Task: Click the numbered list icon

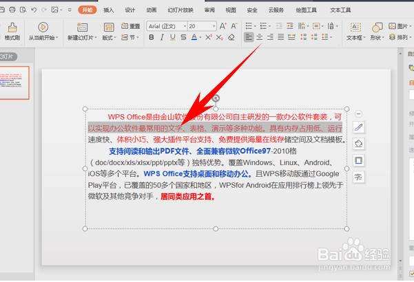Action: click(263, 26)
